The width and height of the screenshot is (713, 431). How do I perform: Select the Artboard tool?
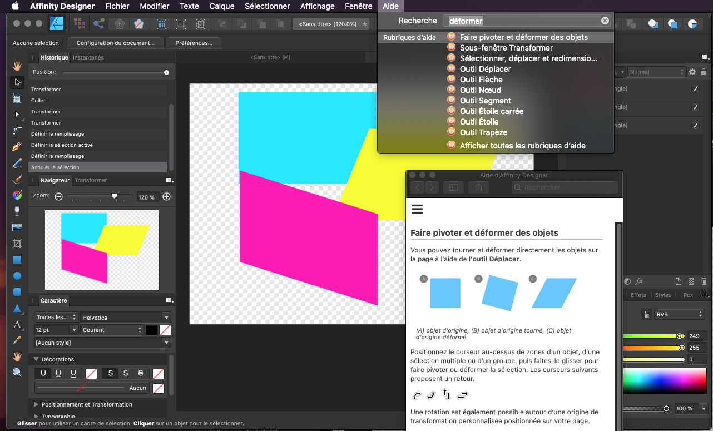17,98
